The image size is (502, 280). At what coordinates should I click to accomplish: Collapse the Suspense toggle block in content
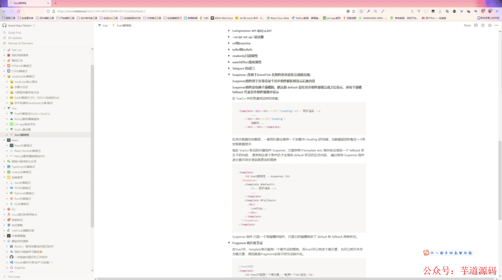229,74
